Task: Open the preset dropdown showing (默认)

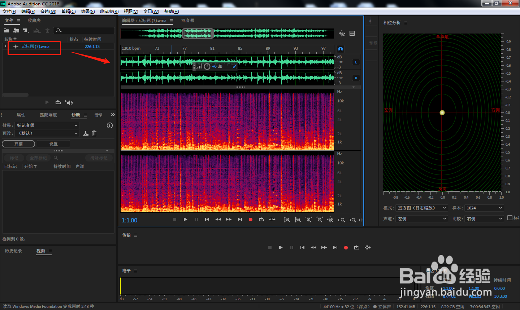Action: click(x=47, y=133)
